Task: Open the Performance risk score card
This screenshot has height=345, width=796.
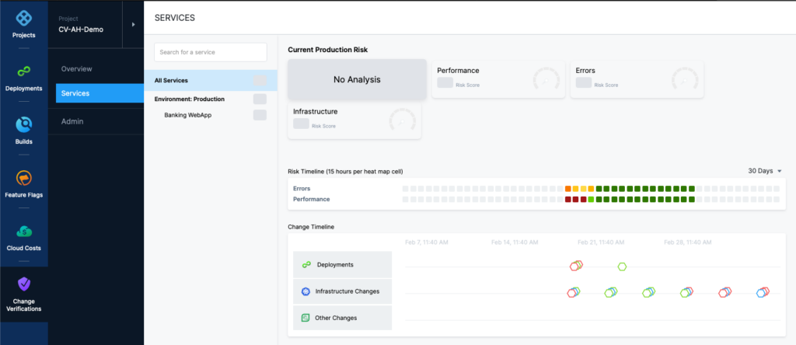Action: [498, 79]
